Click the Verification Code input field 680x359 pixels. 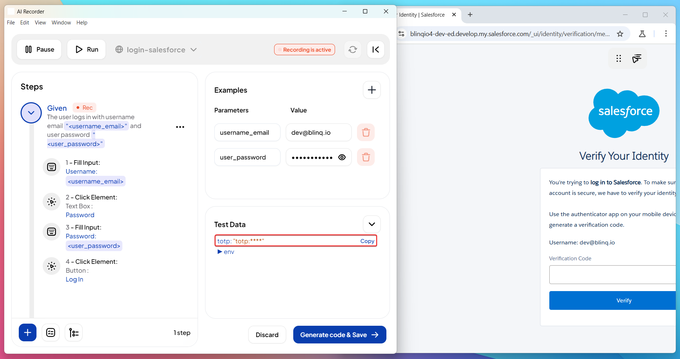point(613,274)
